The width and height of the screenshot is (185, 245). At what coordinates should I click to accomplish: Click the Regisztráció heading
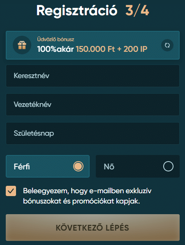click(77, 11)
